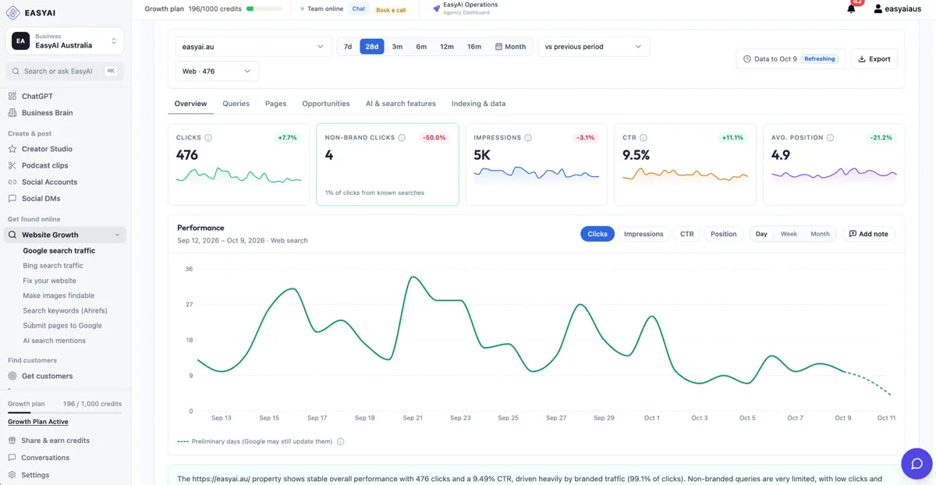
Task: Click the sidebar Growth plan credits bar
Action: click(65, 412)
